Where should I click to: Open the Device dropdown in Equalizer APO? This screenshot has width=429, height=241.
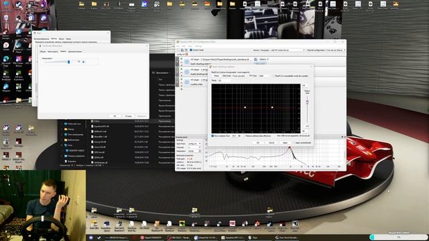click(x=282, y=50)
